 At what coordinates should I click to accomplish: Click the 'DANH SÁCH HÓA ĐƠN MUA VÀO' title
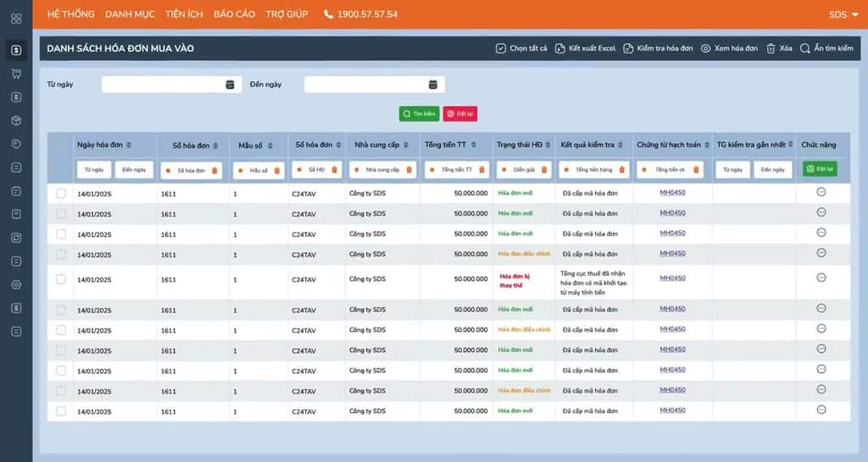point(120,48)
